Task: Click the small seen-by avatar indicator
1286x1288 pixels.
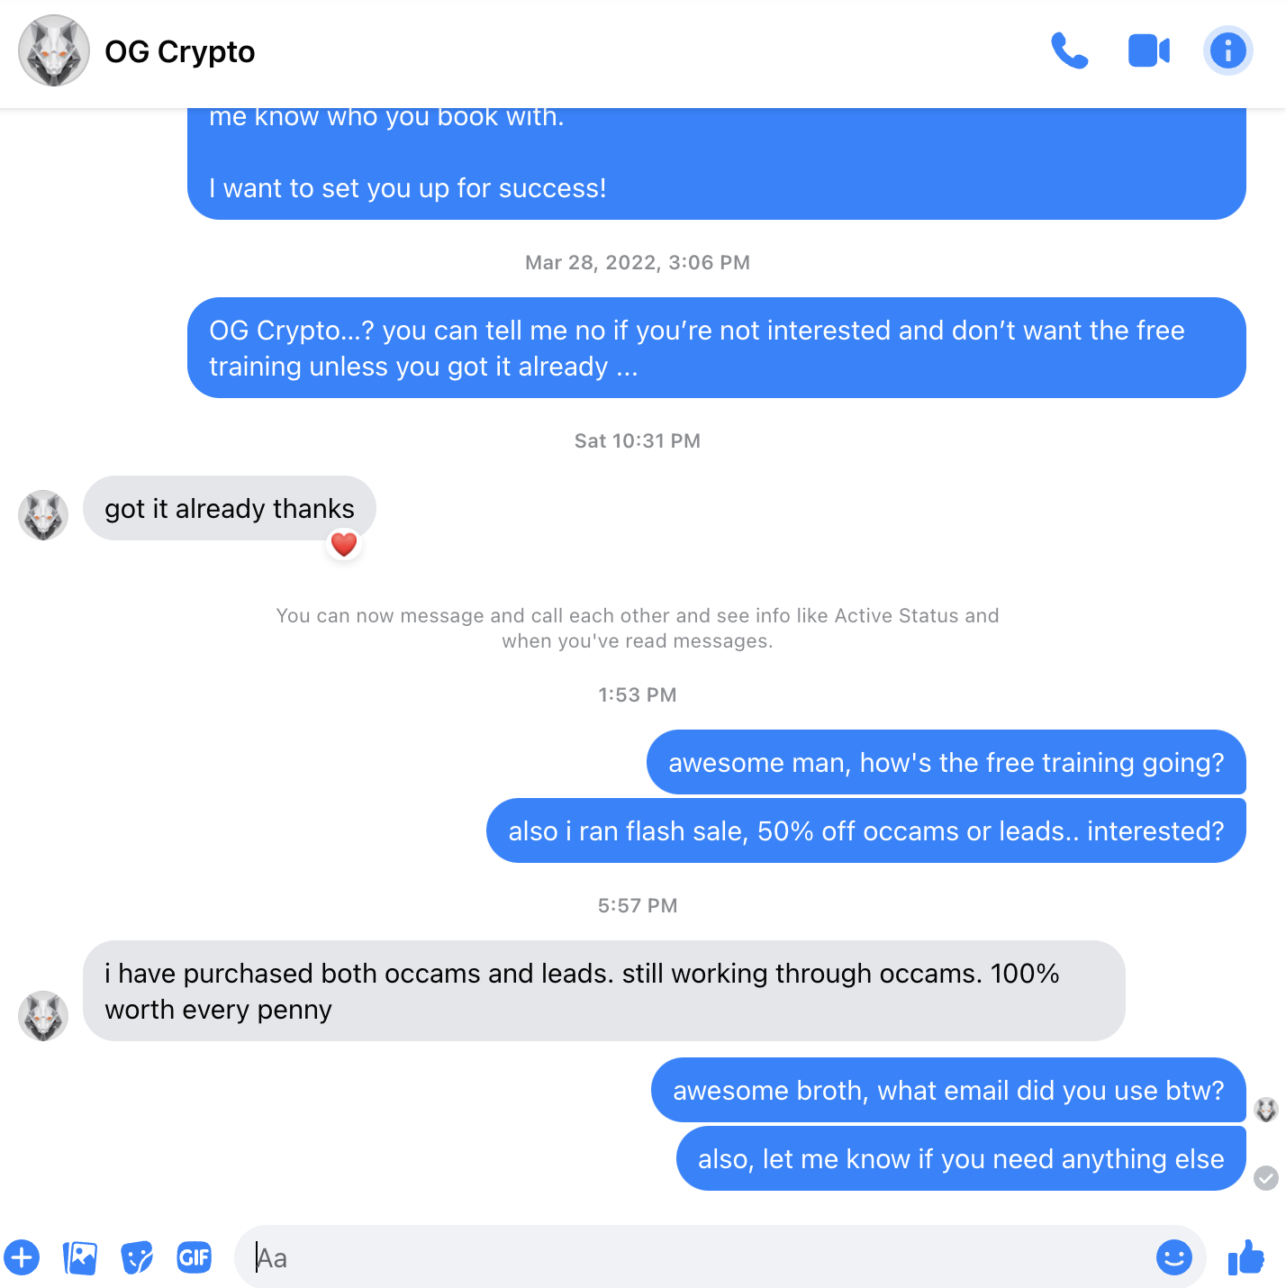Action: tap(1266, 1110)
